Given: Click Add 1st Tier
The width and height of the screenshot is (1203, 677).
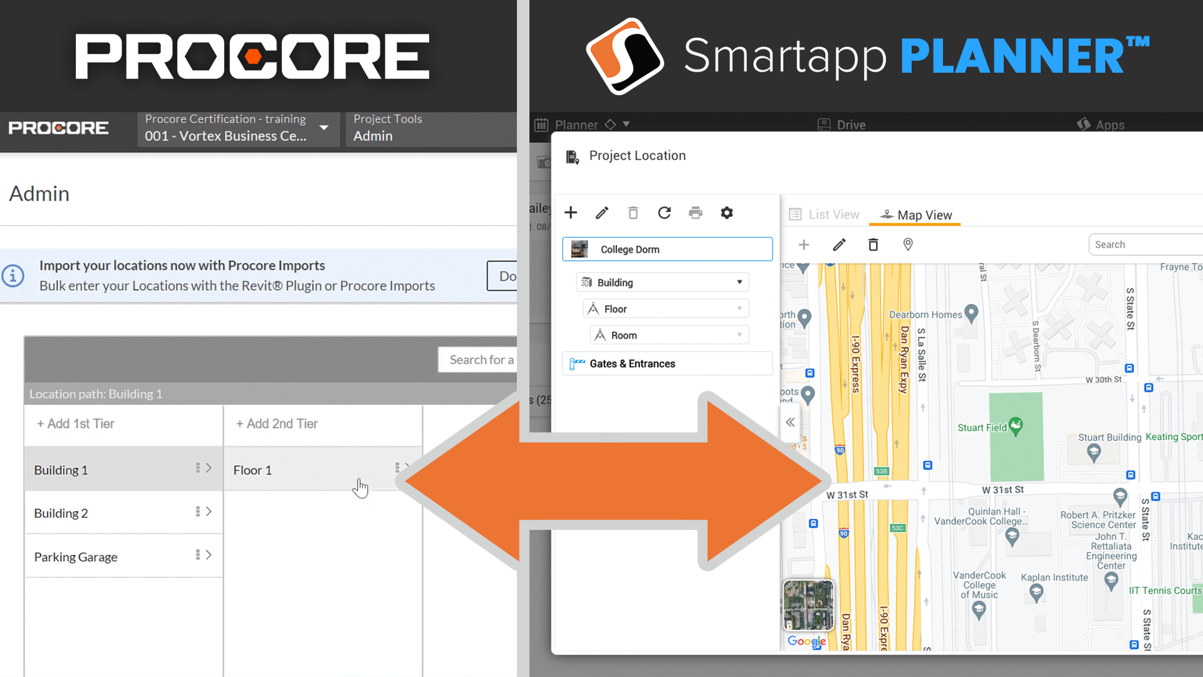Looking at the screenshot, I should 76,424.
